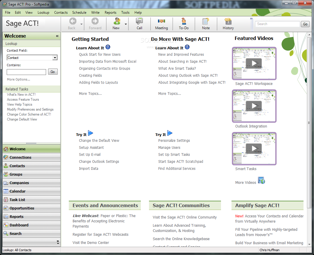Open the Schedule menu
314x255 pixels.
coord(79,13)
